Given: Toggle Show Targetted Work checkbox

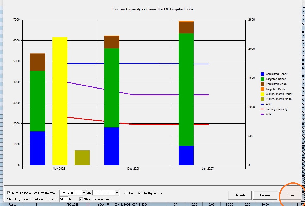Looking at the screenshot, I should (x=81, y=199).
